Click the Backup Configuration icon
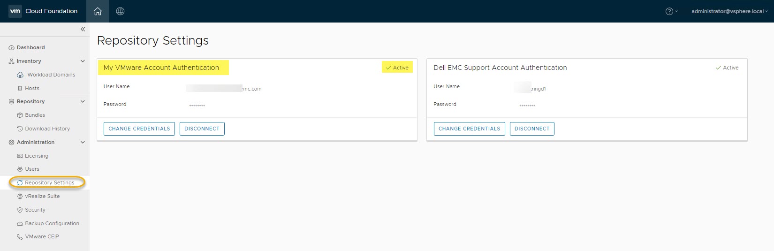Screen dimensions: 774x251 20,224
